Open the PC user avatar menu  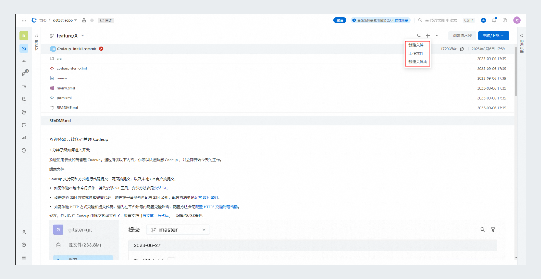click(x=517, y=20)
